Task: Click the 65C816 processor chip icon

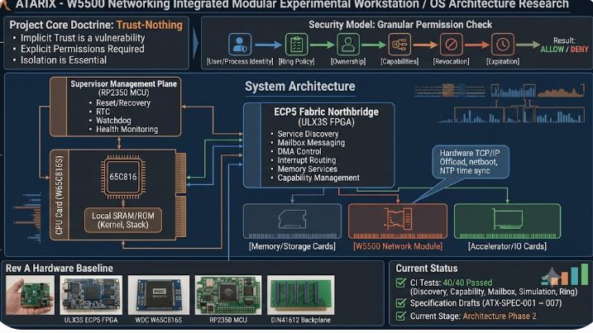Action: (123, 177)
